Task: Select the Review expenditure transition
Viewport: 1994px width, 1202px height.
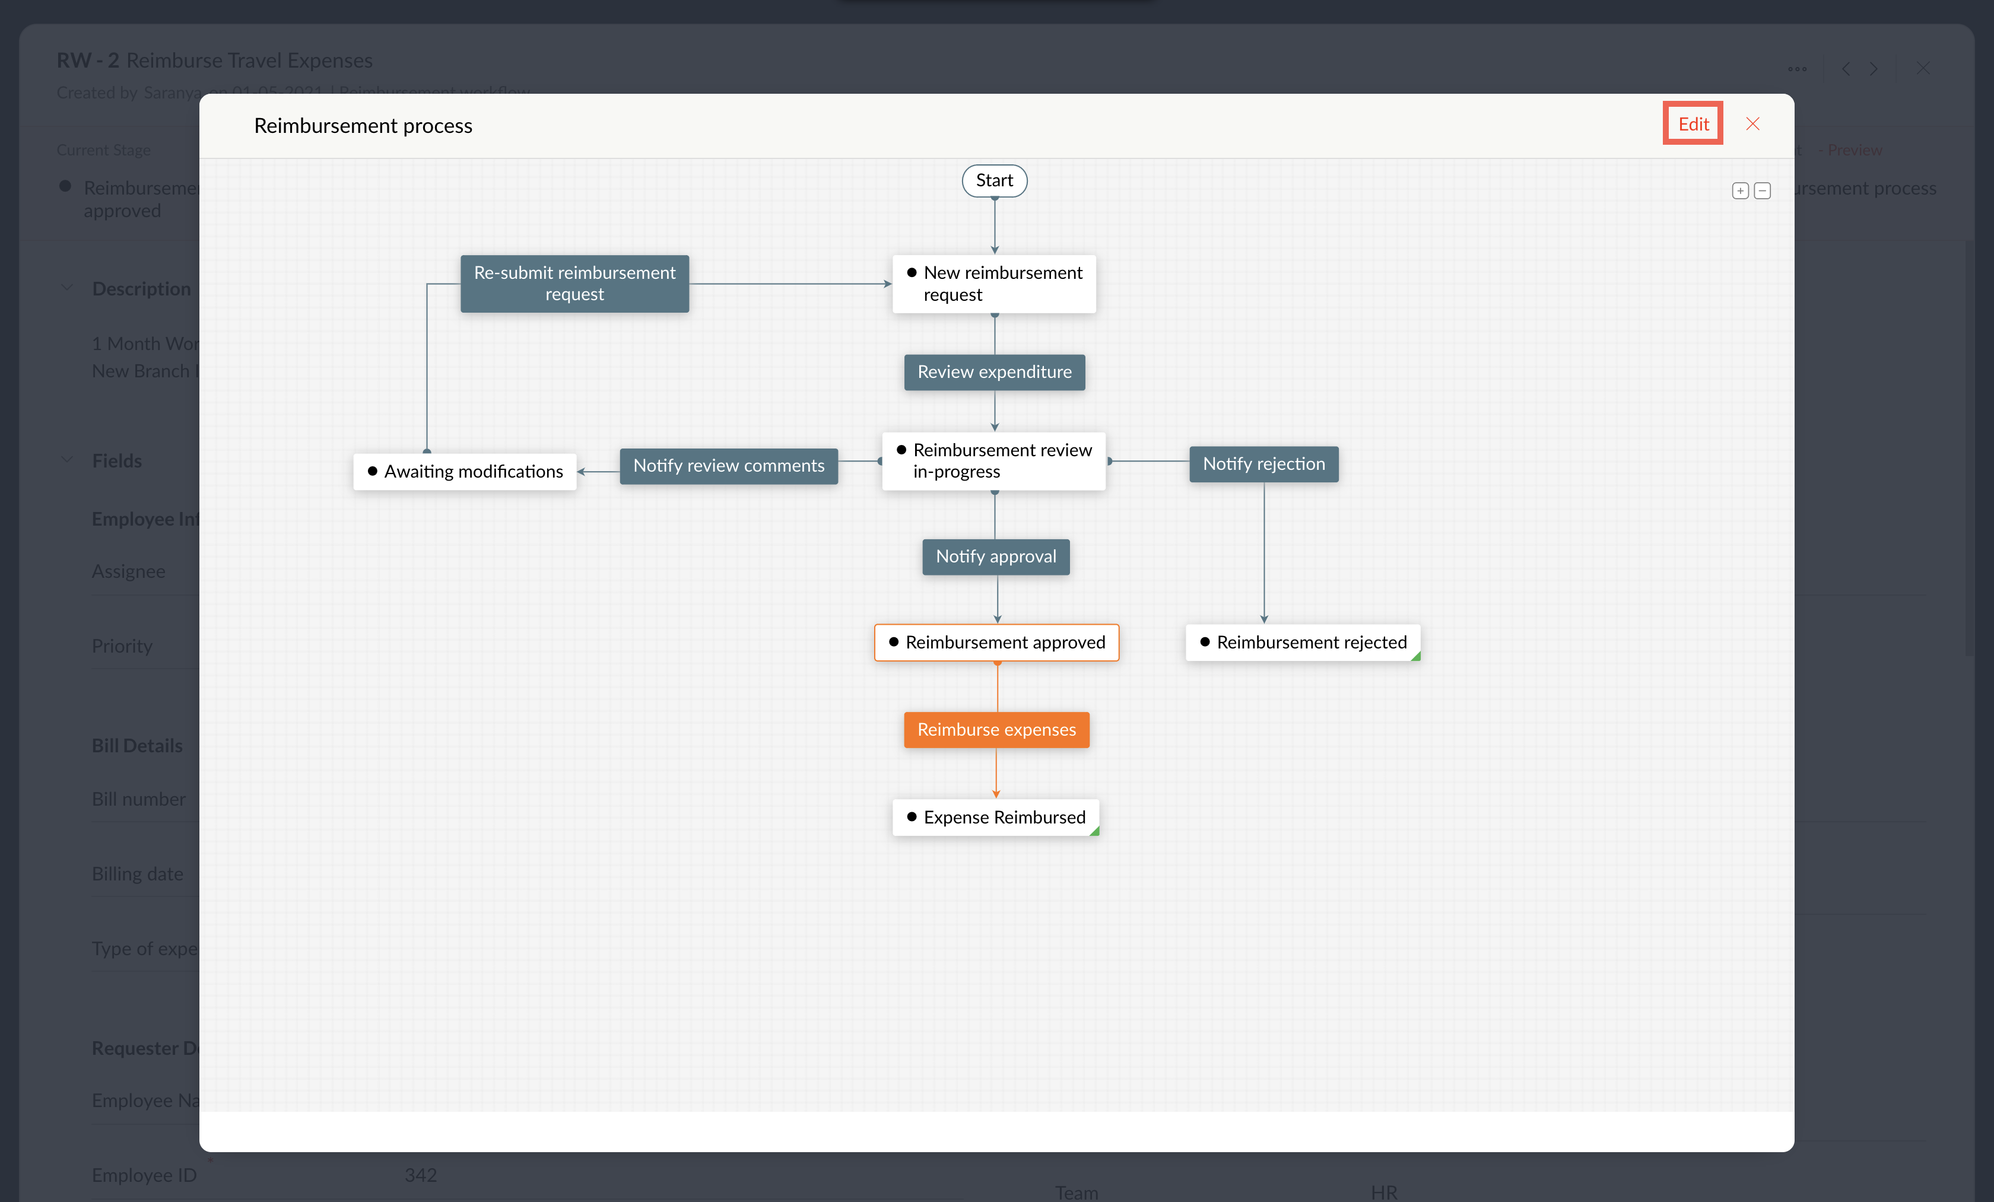Action: coord(994,372)
